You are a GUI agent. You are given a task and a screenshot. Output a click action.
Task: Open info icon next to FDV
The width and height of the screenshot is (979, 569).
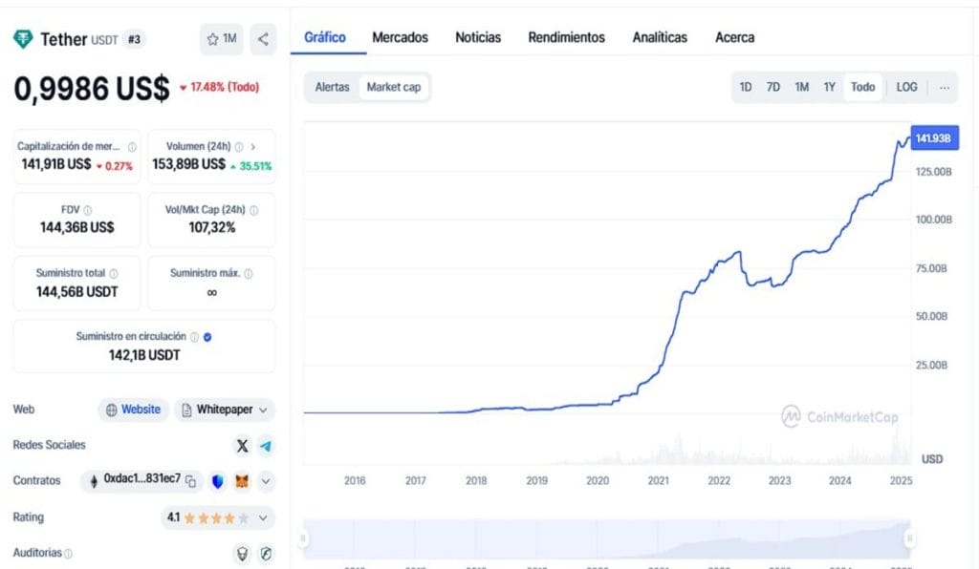87,211
